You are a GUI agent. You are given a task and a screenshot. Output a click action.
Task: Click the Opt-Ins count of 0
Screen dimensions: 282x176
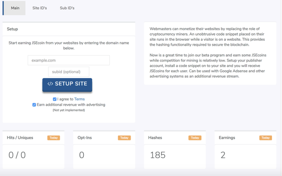pyautogui.click(x=82, y=155)
